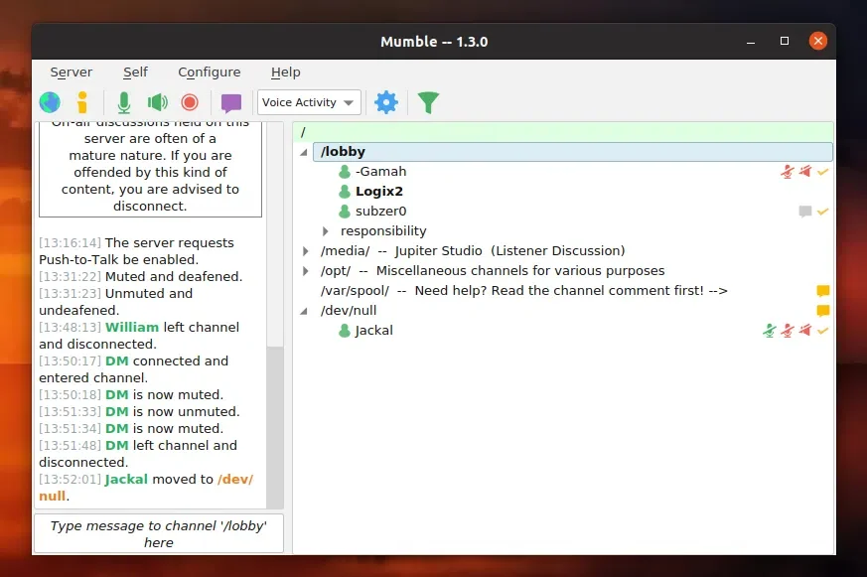Maximize the Mumble window
Image resolution: width=867 pixels, height=577 pixels.
pyautogui.click(x=784, y=41)
